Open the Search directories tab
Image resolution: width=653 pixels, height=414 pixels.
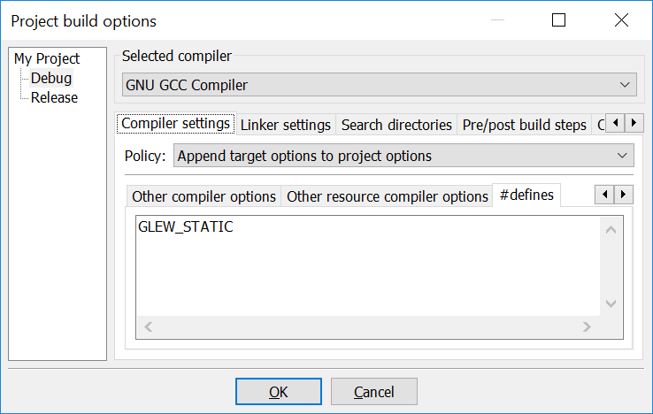(x=396, y=125)
